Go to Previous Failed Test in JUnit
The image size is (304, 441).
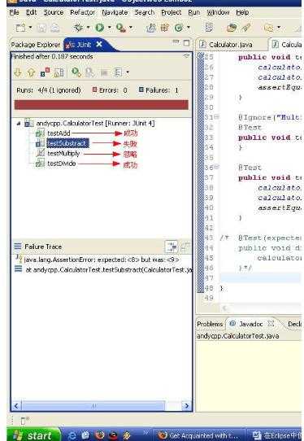tap(31, 73)
